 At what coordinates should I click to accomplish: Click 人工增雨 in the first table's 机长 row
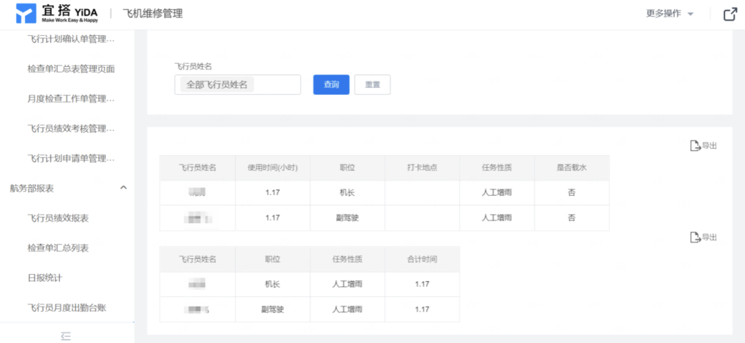point(497,193)
